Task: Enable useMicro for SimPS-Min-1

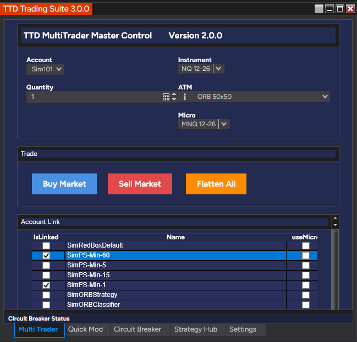Action: pyautogui.click(x=306, y=285)
